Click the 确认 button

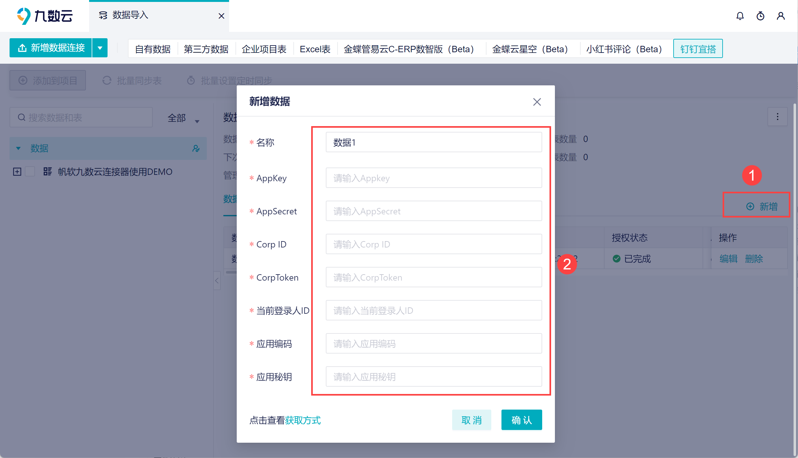pos(521,420)
